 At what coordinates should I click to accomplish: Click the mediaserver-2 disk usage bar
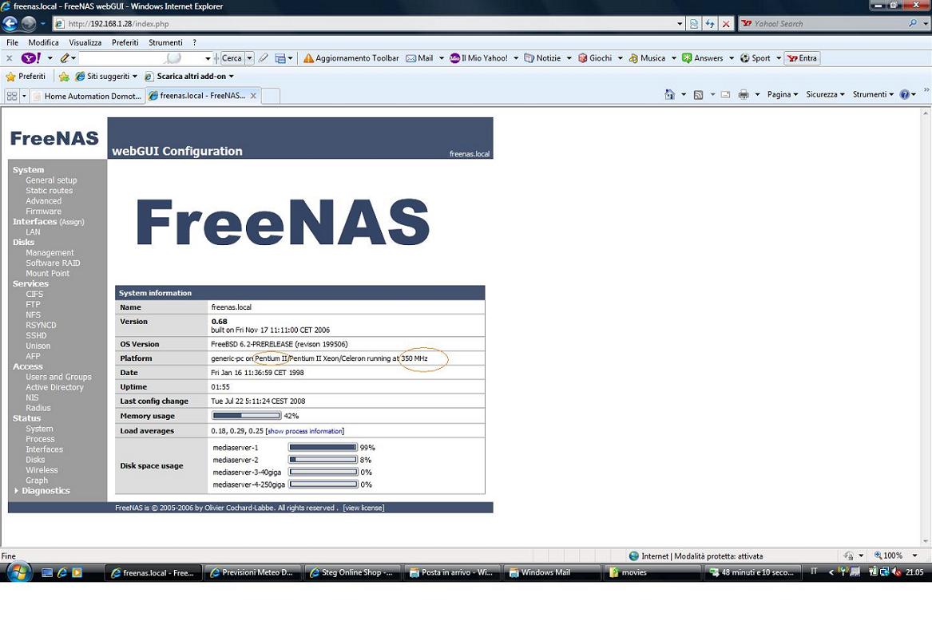click(x=323, y=460)
